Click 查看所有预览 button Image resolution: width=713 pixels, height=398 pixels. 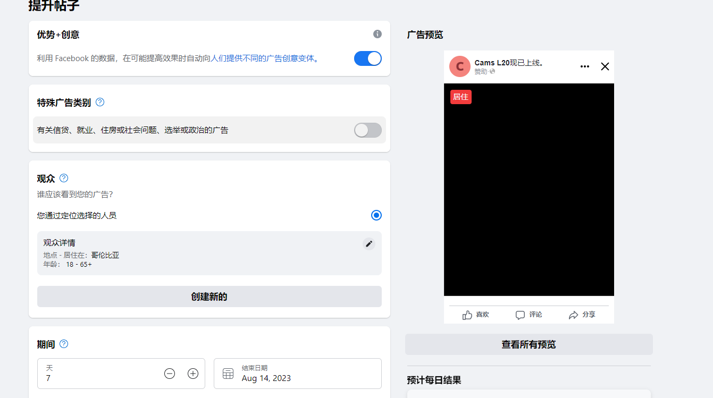529,344
